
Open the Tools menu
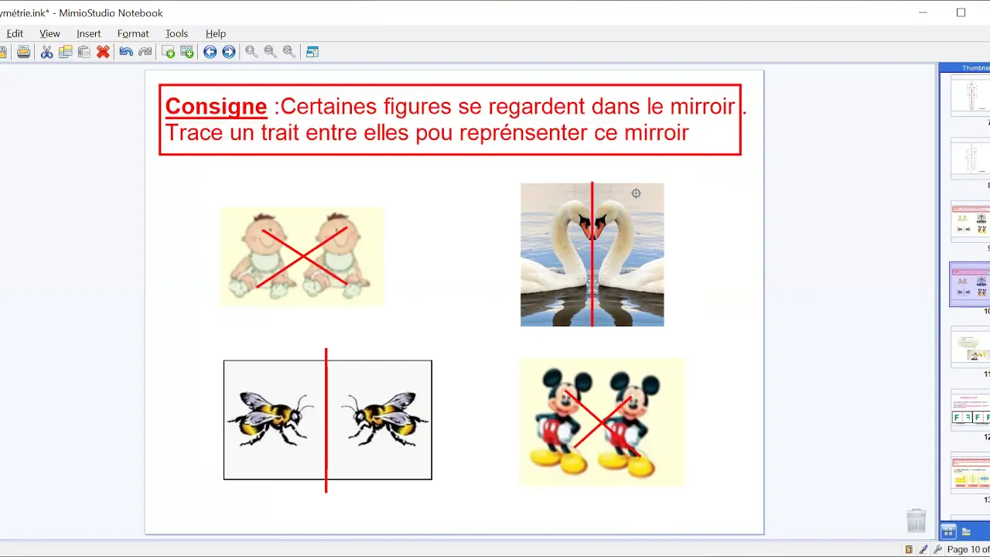click(x=176, y=33)
